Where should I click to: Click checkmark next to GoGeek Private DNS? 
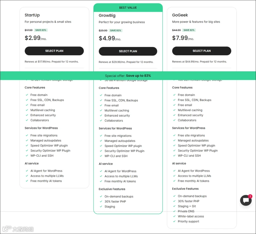(x=174, y=211)
